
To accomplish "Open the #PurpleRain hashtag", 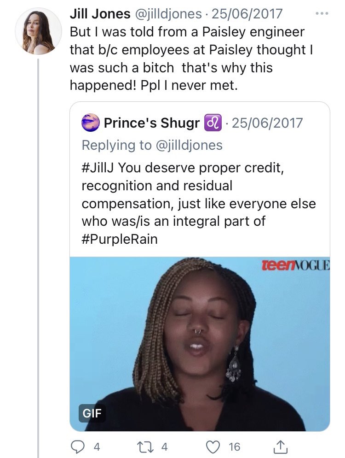I will point(120,239).
